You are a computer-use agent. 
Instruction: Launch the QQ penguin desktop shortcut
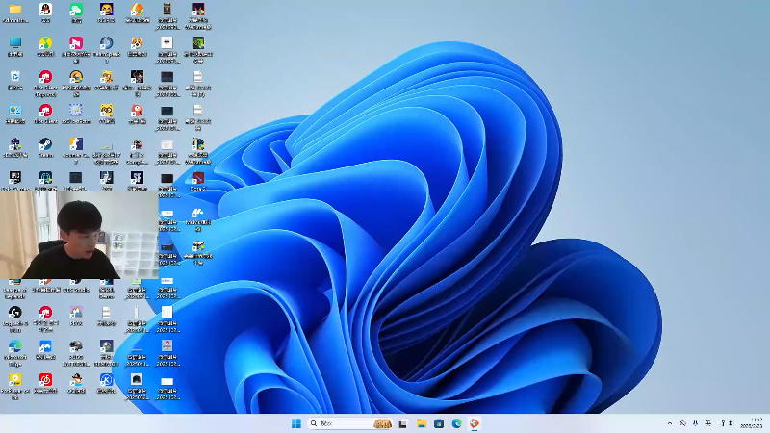point(45,11)
